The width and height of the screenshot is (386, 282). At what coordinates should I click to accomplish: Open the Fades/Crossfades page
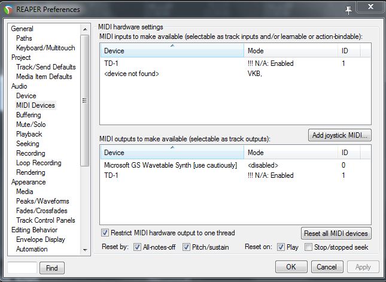(42, 211)
